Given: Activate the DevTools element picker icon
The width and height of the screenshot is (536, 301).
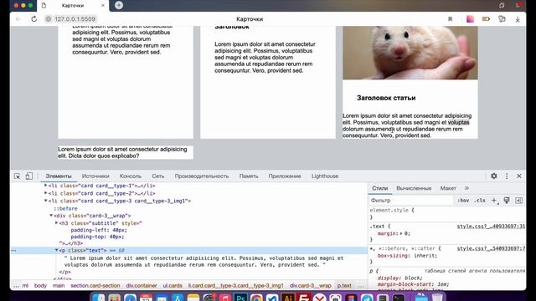Looking at the screenshot, I should [x=17, y=176].
